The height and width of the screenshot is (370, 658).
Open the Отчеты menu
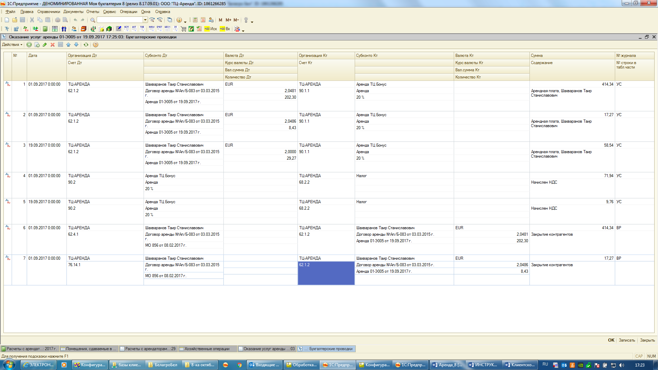tap(93, 12)
